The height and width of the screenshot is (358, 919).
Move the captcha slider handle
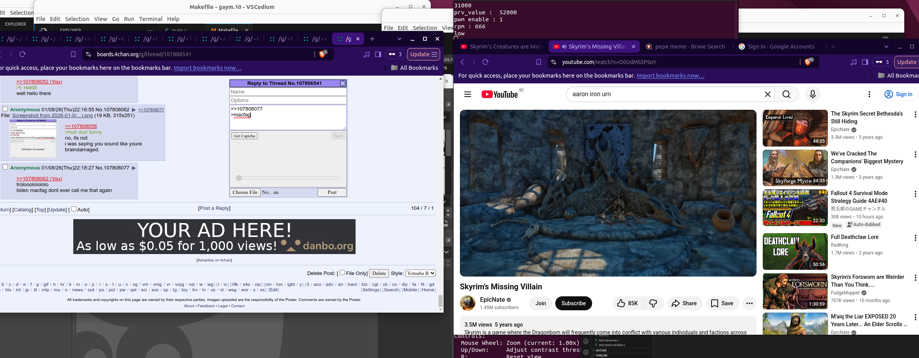(x=239, y=178)
